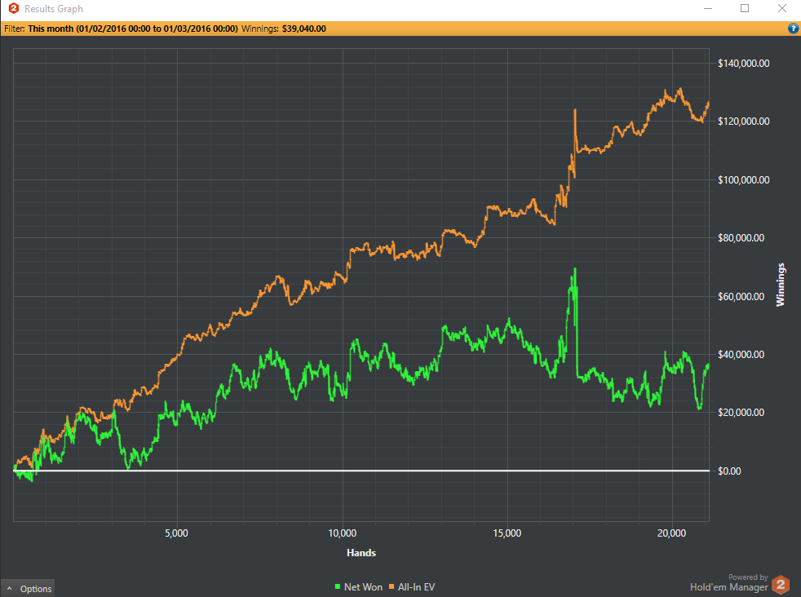Image resolution: width=801 pixels, height=597 pixels.
Task: Click the $100,000.00 axis label
Action: tap(743, 179)
